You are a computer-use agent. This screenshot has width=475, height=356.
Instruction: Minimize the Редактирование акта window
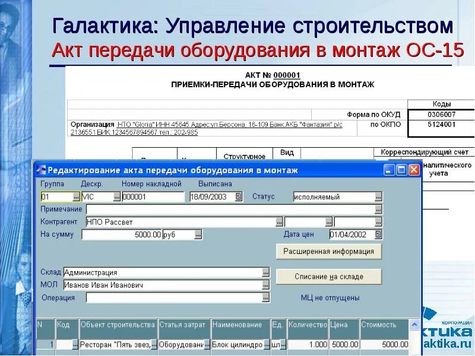[389, 170]
